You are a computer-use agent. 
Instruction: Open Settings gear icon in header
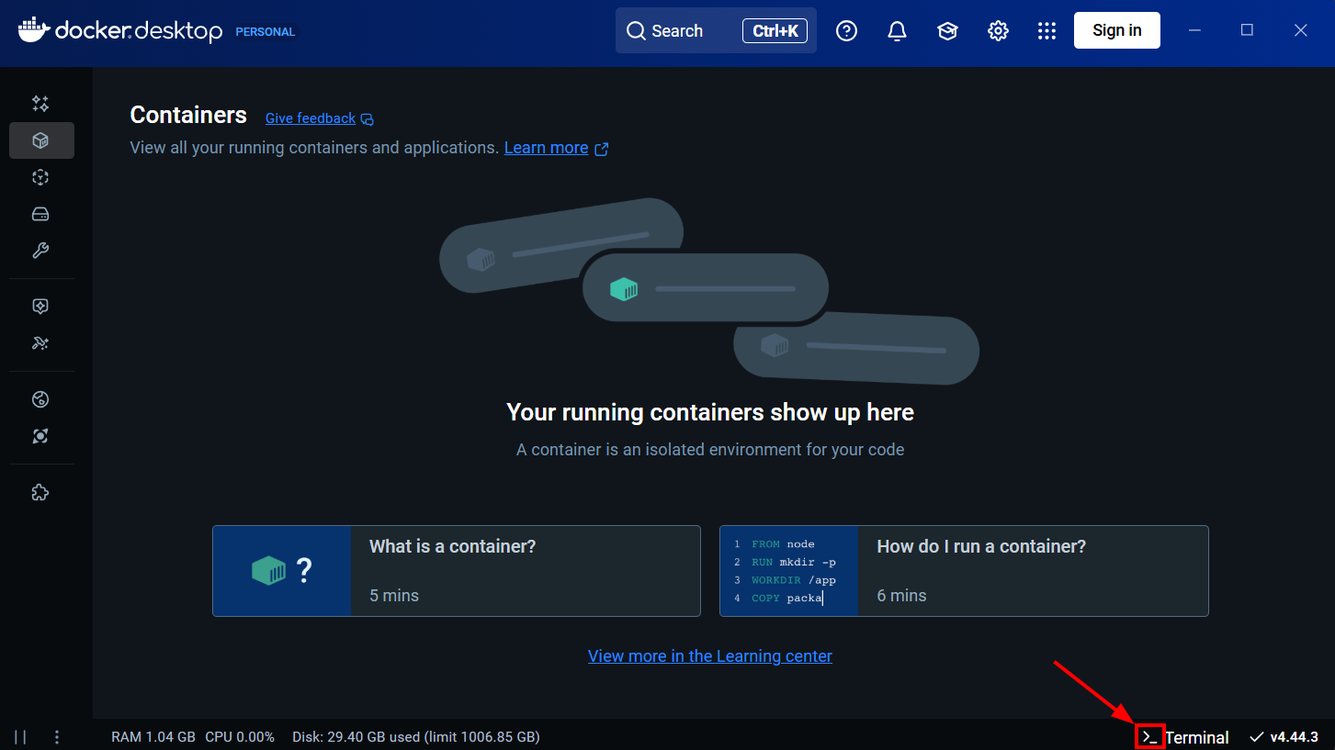[998, 31]
